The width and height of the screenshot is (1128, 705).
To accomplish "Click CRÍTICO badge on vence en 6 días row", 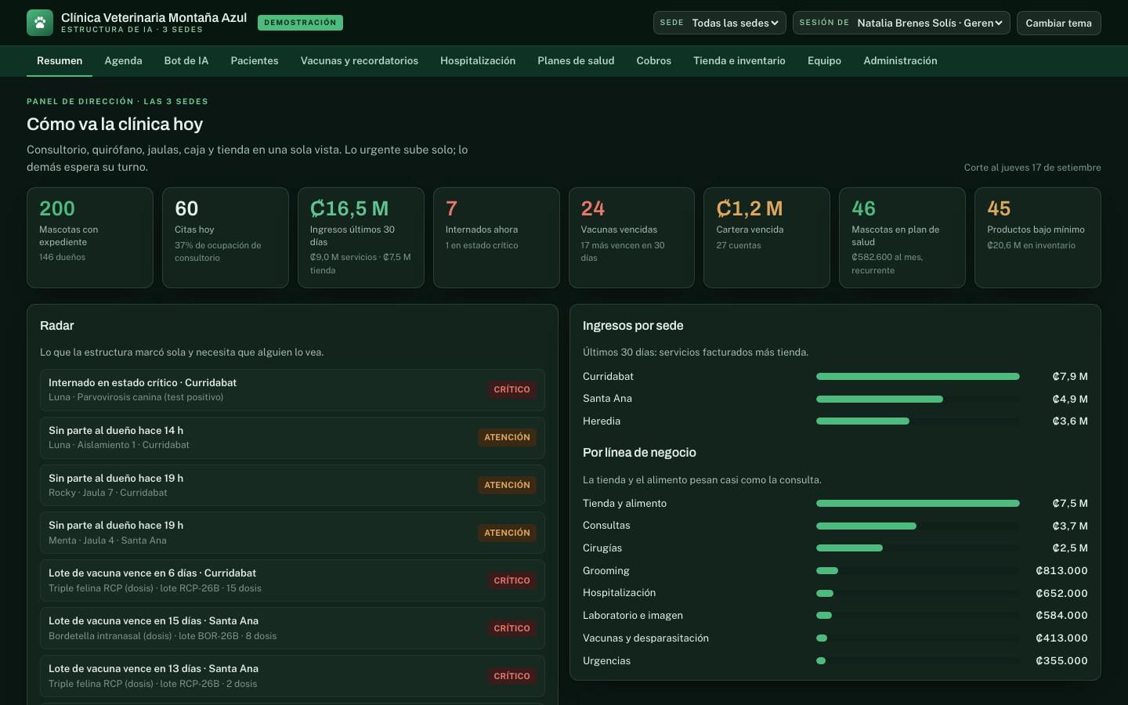I will coord(512,580).
